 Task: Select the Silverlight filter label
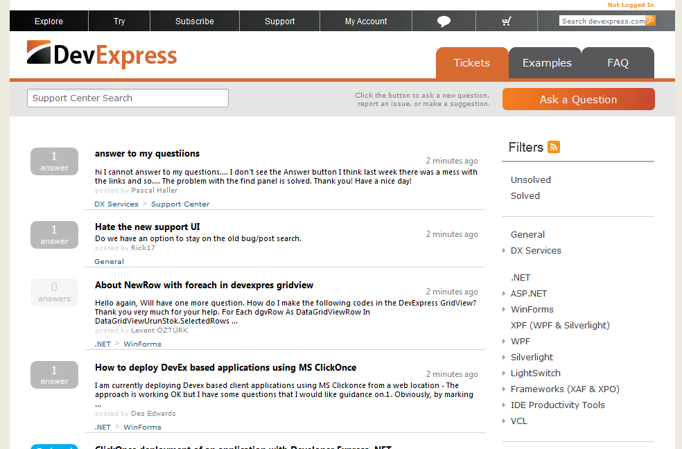[x=532, y=358]
